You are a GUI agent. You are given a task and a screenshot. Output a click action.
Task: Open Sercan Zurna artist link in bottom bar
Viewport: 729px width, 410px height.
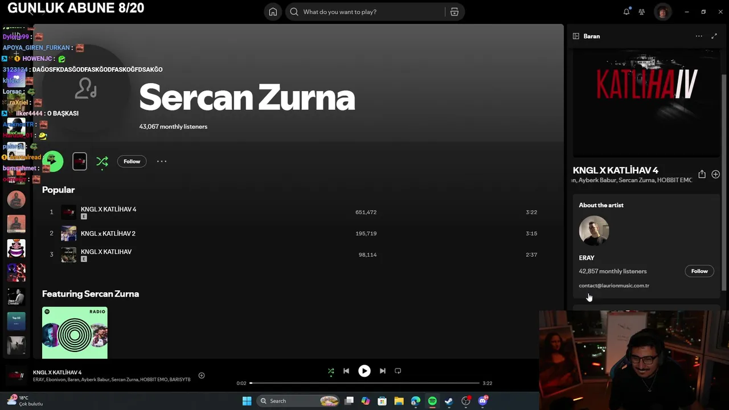[x=125, y=380]
